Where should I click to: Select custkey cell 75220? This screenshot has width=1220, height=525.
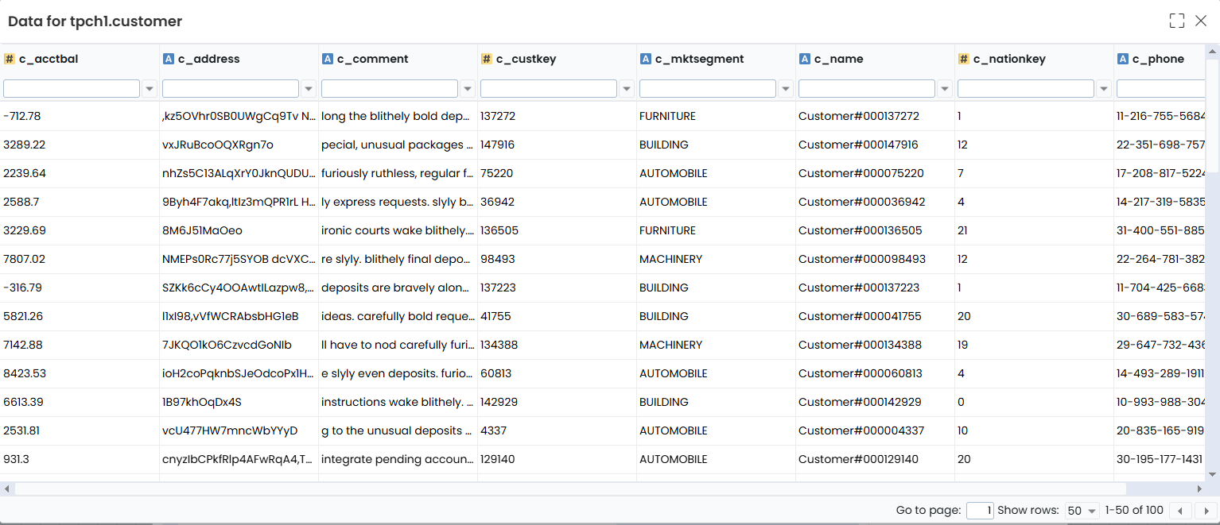click(x=557, y=173)
